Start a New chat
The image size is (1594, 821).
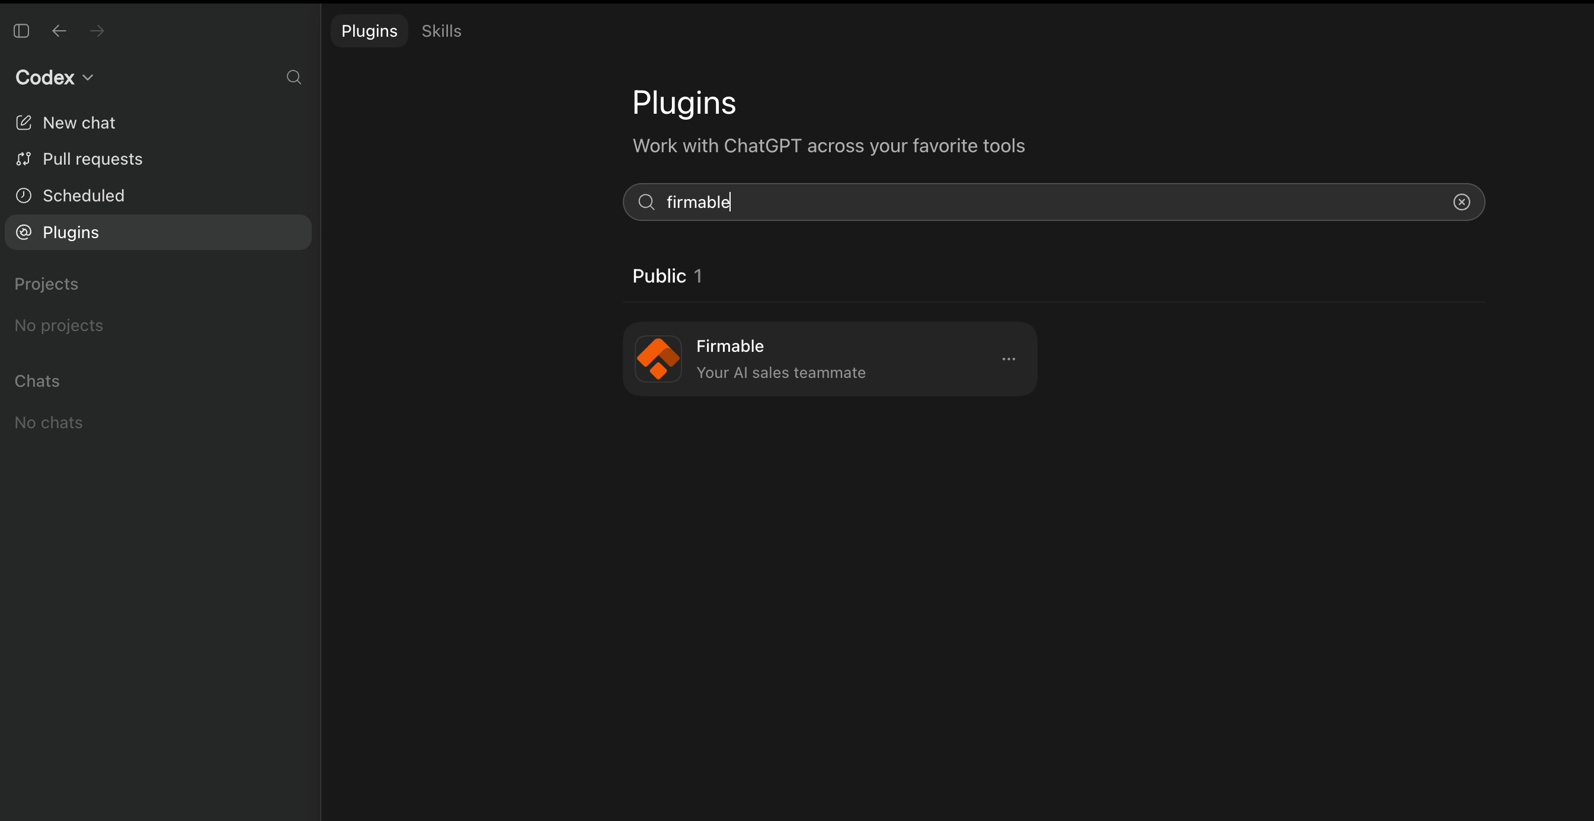click(158, 123)
